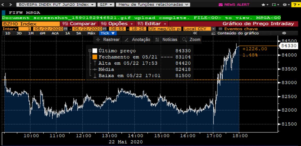The height and width of the screenshot is (146, 301).
Task: Click the favorites star icon
Action: point(263,5)
